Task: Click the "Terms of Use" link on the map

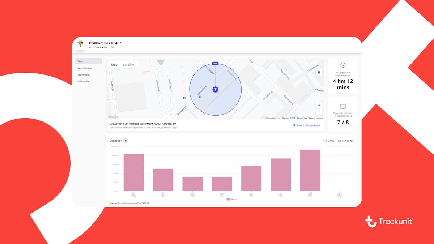Action: (302, 118)
